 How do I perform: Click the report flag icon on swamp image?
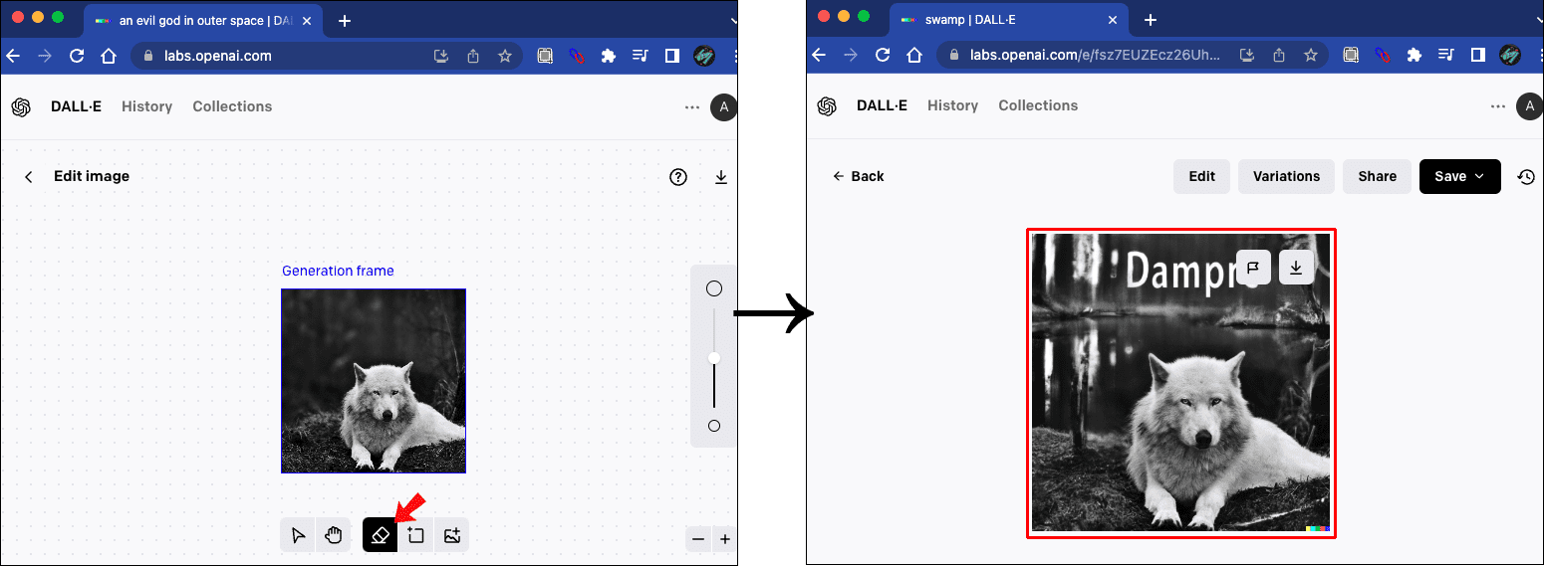1253,268
